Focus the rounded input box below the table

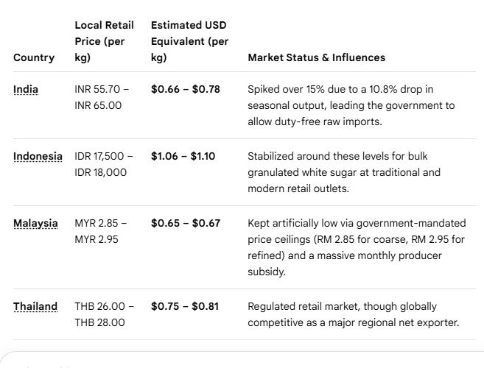[x=242, y=360]
